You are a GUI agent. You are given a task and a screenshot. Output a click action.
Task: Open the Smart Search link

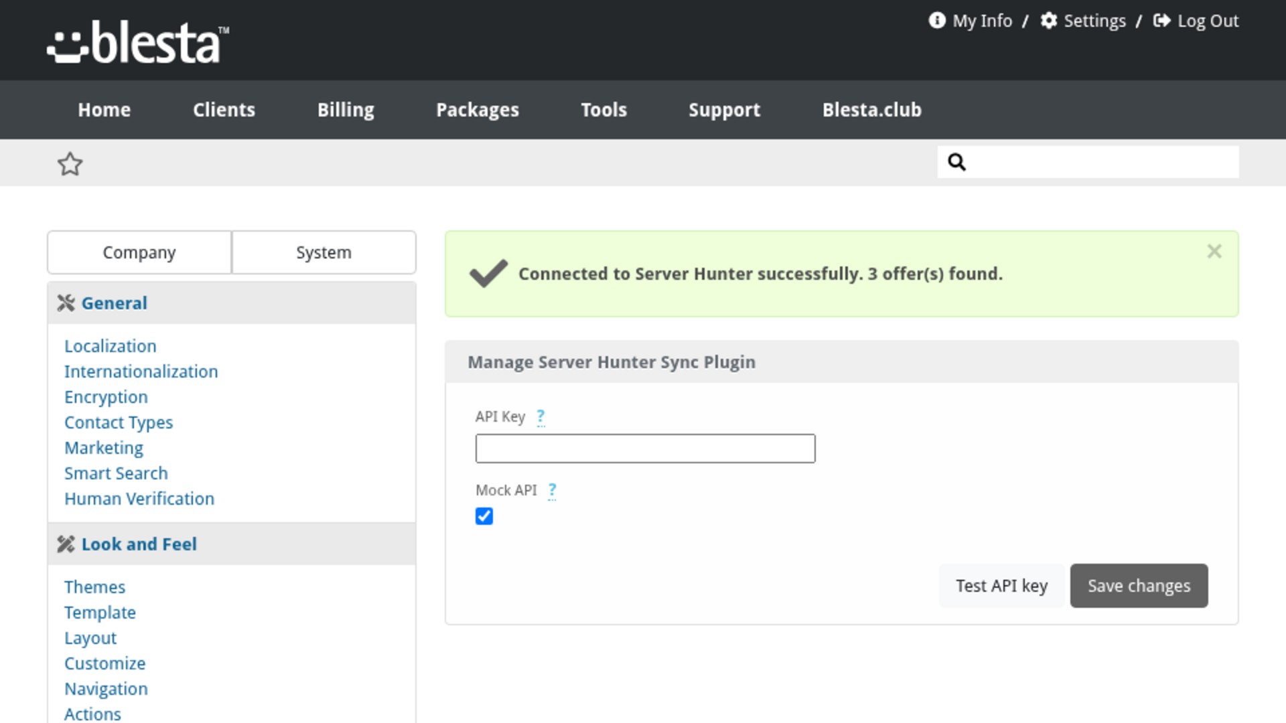pos(116,473)
